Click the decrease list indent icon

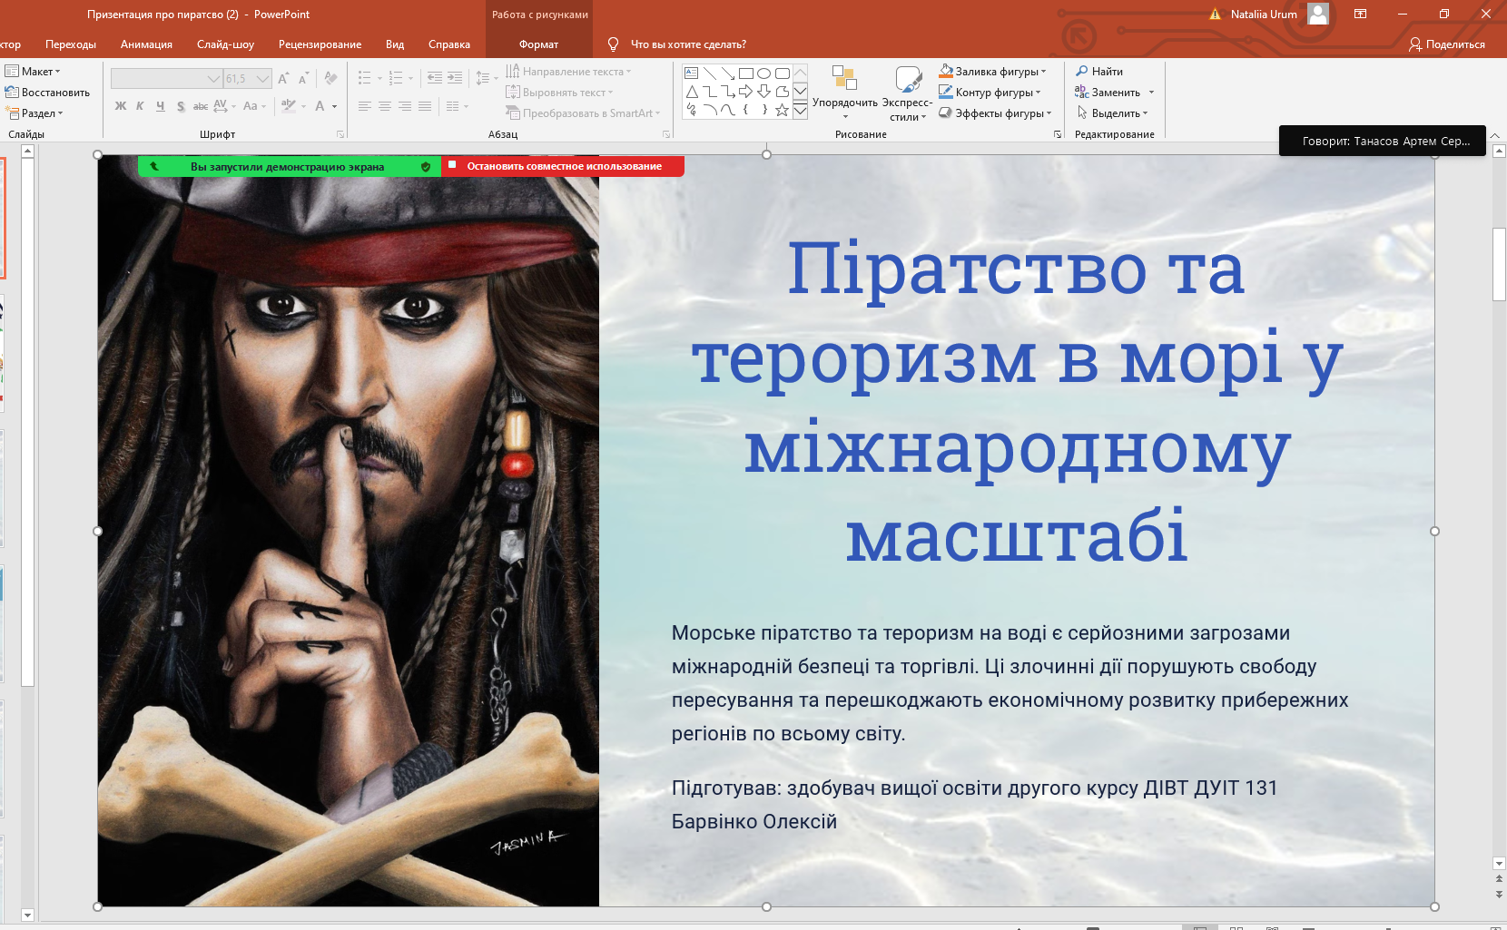click(x=435, y=78)
